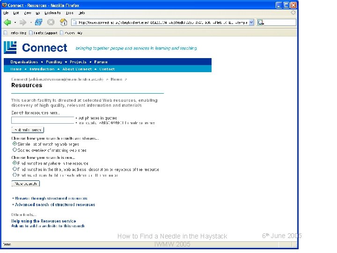Open the Contact link
The width and height of the screenshot is (337, 253).
107,69
